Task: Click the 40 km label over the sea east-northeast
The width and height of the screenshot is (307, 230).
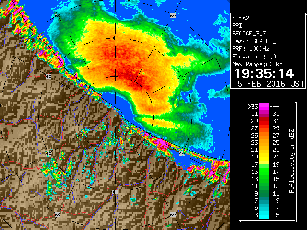Action: (x=182, y=76)
